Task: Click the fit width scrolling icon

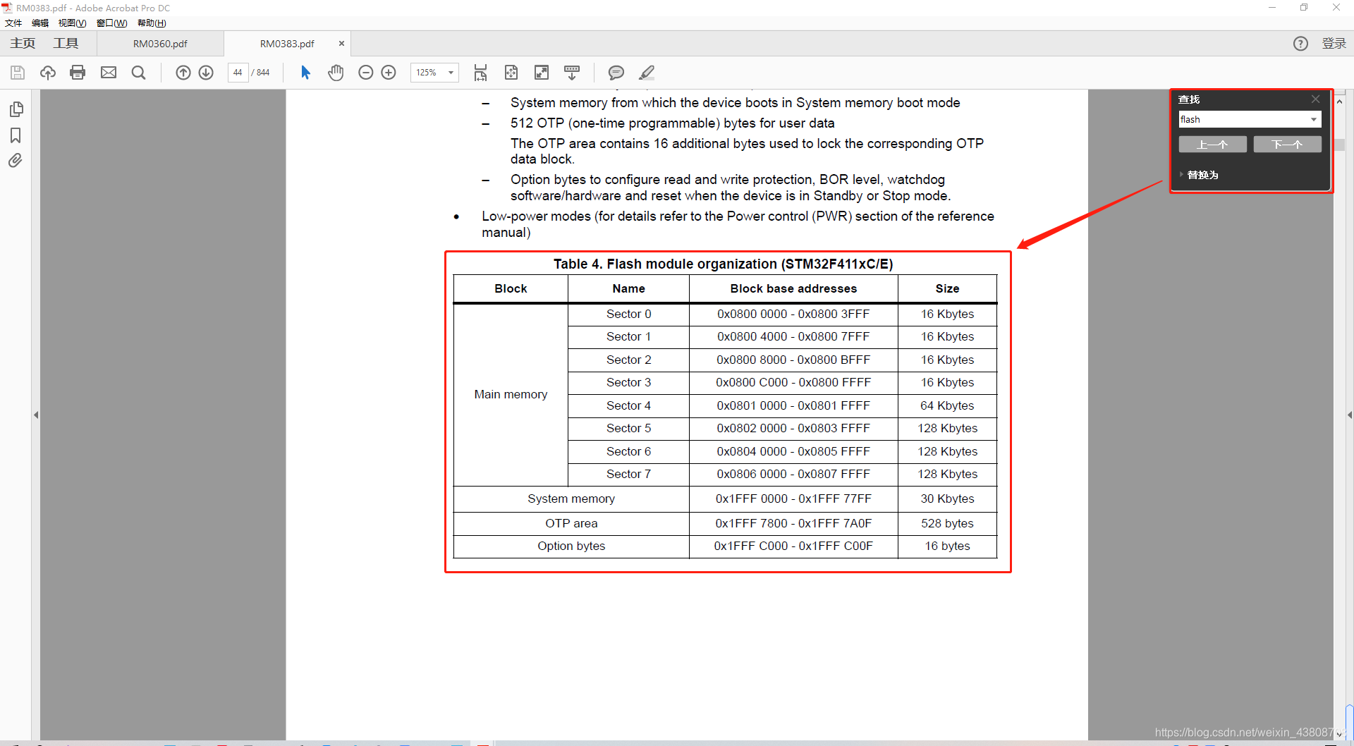Action: pyautogui.click(x=480, y=73)
